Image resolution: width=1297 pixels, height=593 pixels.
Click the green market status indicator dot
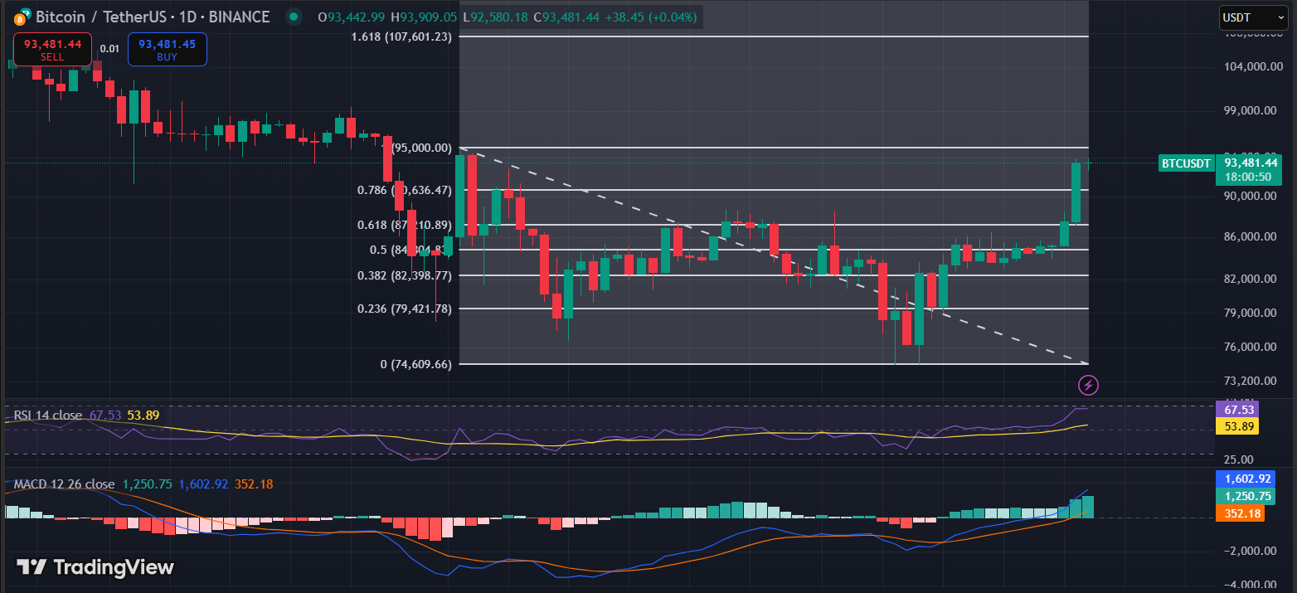coord(292,17)
